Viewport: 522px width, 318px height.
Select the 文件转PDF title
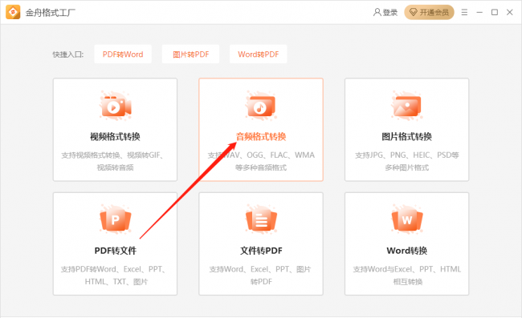click(261, 251)
